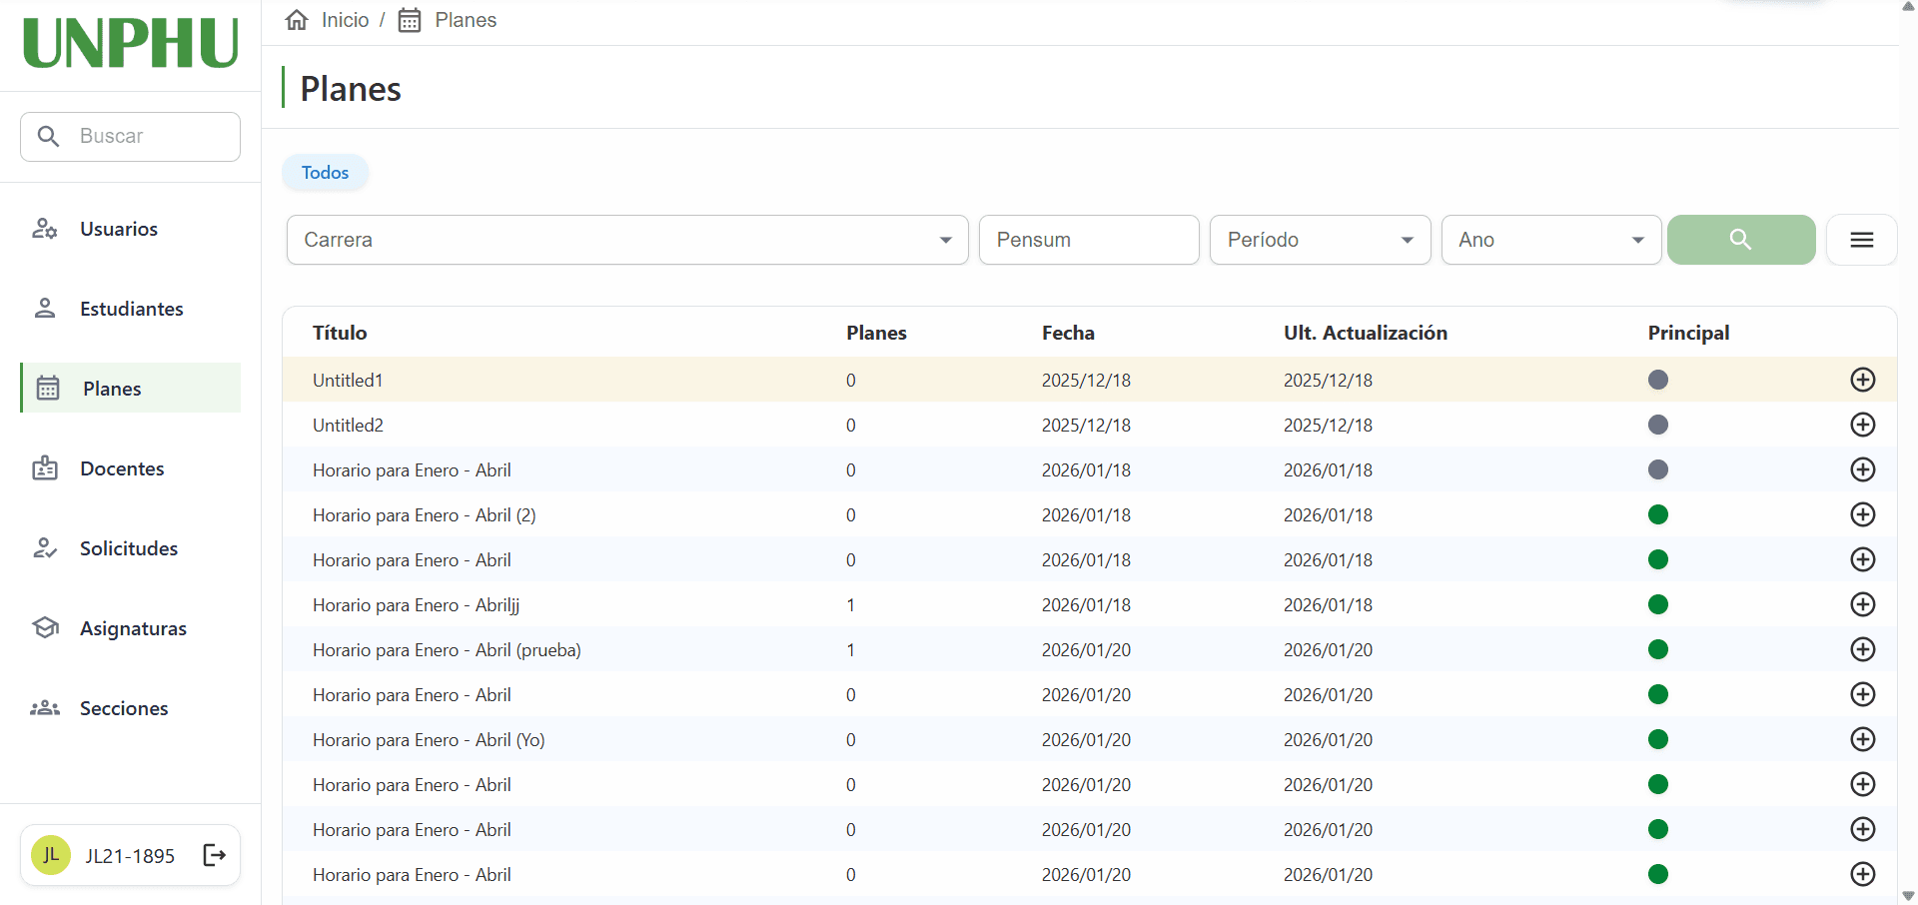Open Horario para Enero - Abril (Yo) row
The image size is (1918, 905).
tap(1089, 739)
